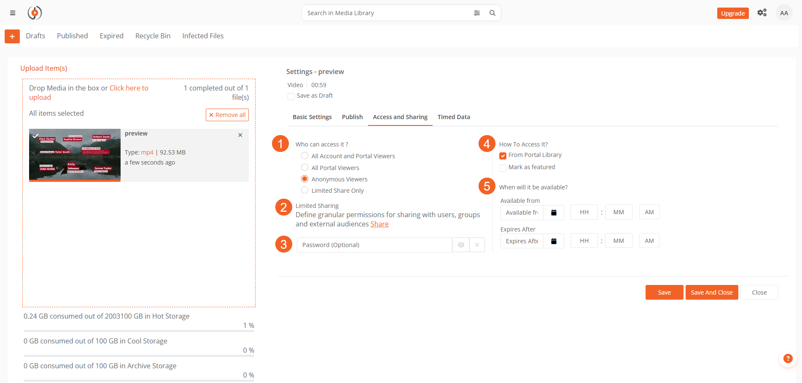Click the orange help question mark icon
This screenshot has height=383, width=802.
click(x=787, y=359)
